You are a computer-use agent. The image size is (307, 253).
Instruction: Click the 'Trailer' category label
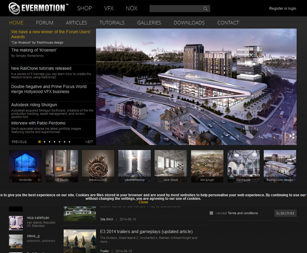tap(104, 251)
